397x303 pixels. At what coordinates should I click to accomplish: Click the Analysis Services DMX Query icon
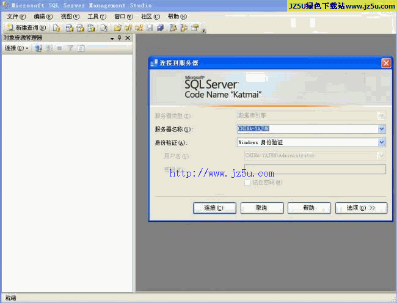(x=80, y=28)
